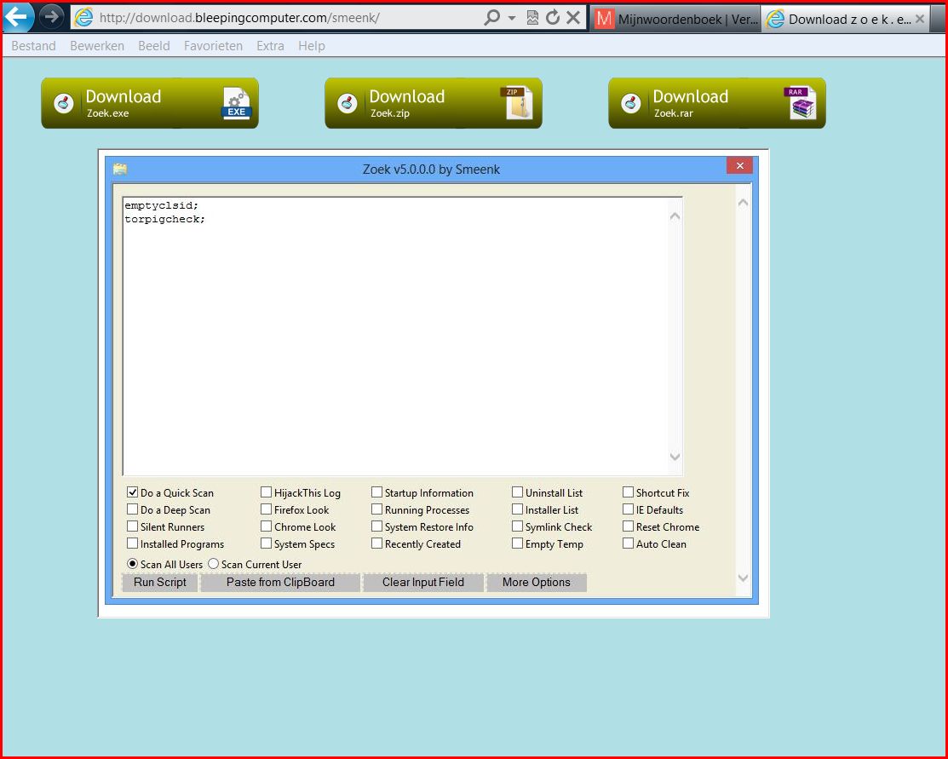Click the EXE file icon
This screenshot has height=759, width=948.
tap(236, 103)
